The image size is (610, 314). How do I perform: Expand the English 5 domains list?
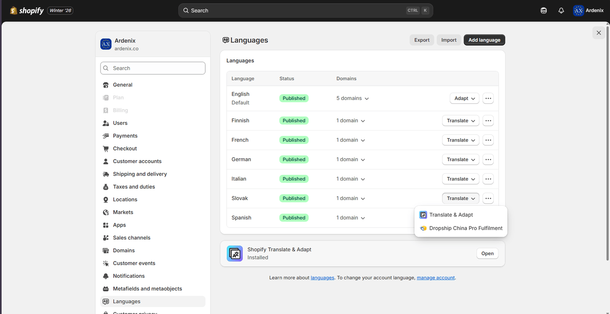[353, 98]
